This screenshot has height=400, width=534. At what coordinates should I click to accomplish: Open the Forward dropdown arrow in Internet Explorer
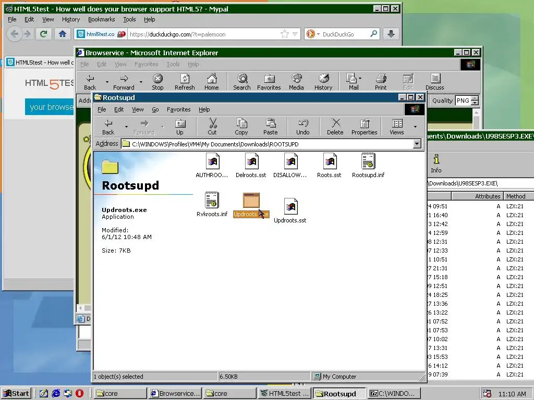click(141, 82)
